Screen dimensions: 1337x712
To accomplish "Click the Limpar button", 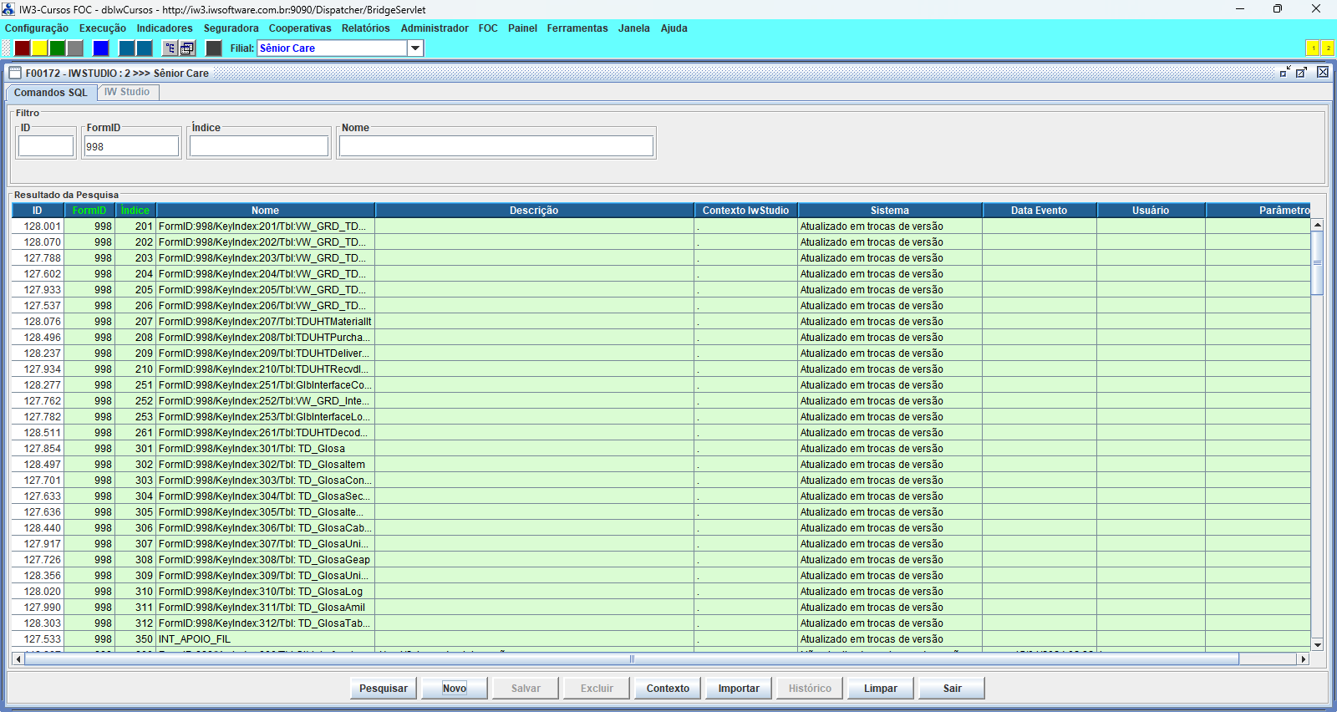I will coord(881,689).
